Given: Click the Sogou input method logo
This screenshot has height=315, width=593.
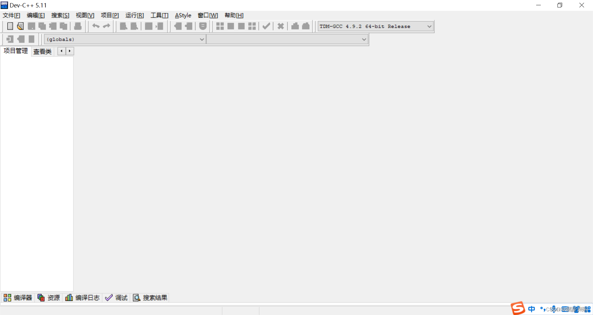Looking at the screenshot, I should [x=518, y=308].
